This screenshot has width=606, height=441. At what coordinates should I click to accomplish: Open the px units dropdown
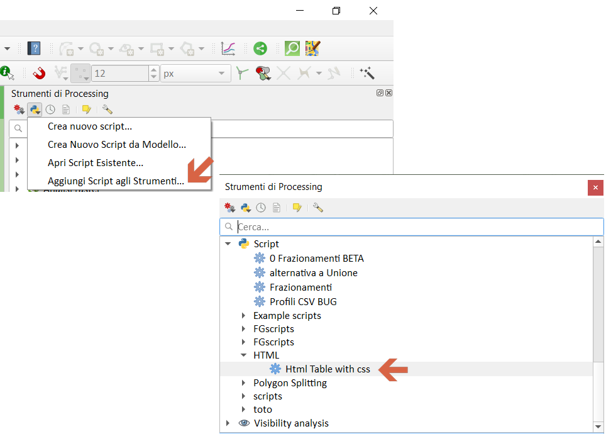point(196,74)
